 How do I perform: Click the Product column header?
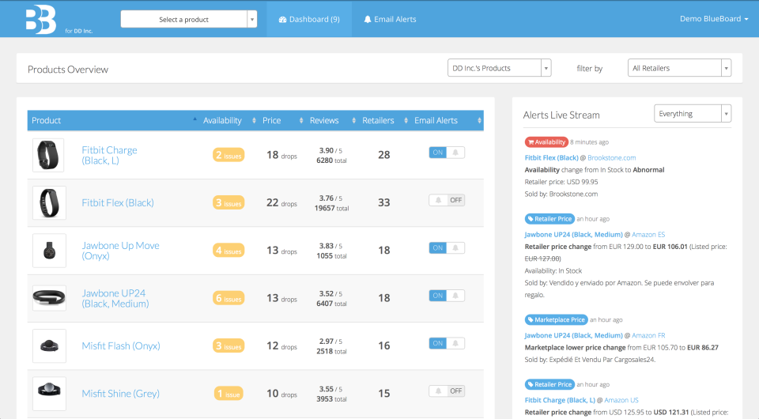point(113,120)
